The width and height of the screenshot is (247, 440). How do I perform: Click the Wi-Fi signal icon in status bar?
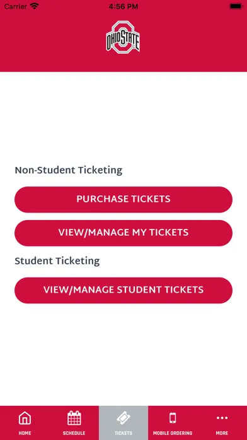(35, 6)
